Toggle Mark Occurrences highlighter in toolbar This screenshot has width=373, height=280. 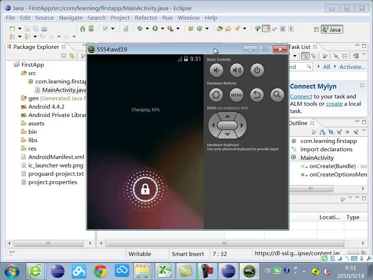coord(266,29)
